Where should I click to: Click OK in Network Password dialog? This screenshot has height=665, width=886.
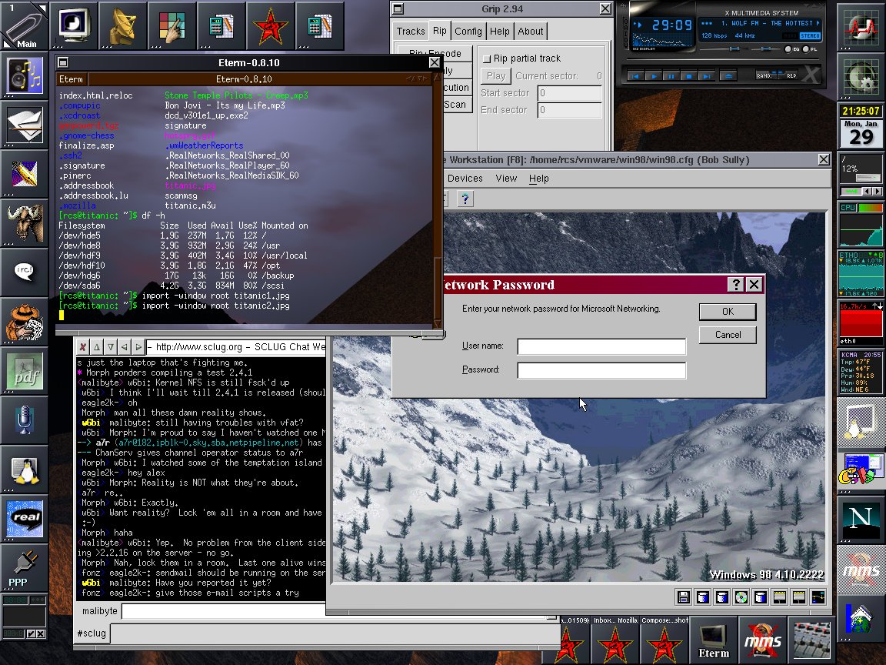pyautogui.click(x=728, y=312)
